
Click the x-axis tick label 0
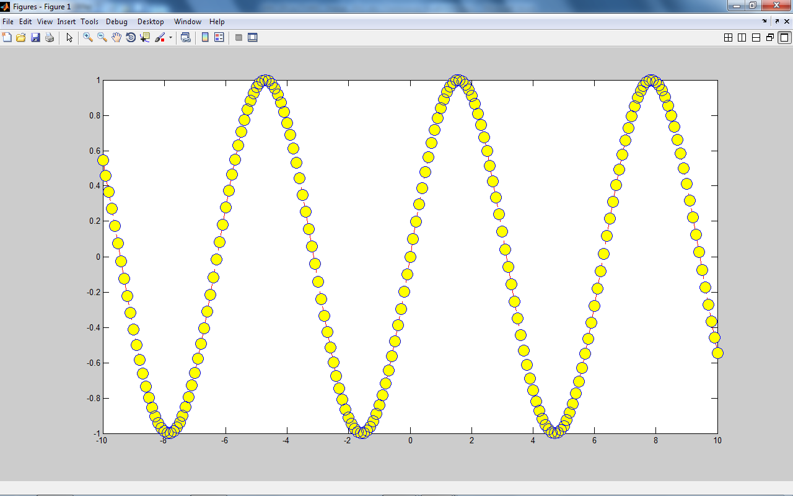coord(410,441)
